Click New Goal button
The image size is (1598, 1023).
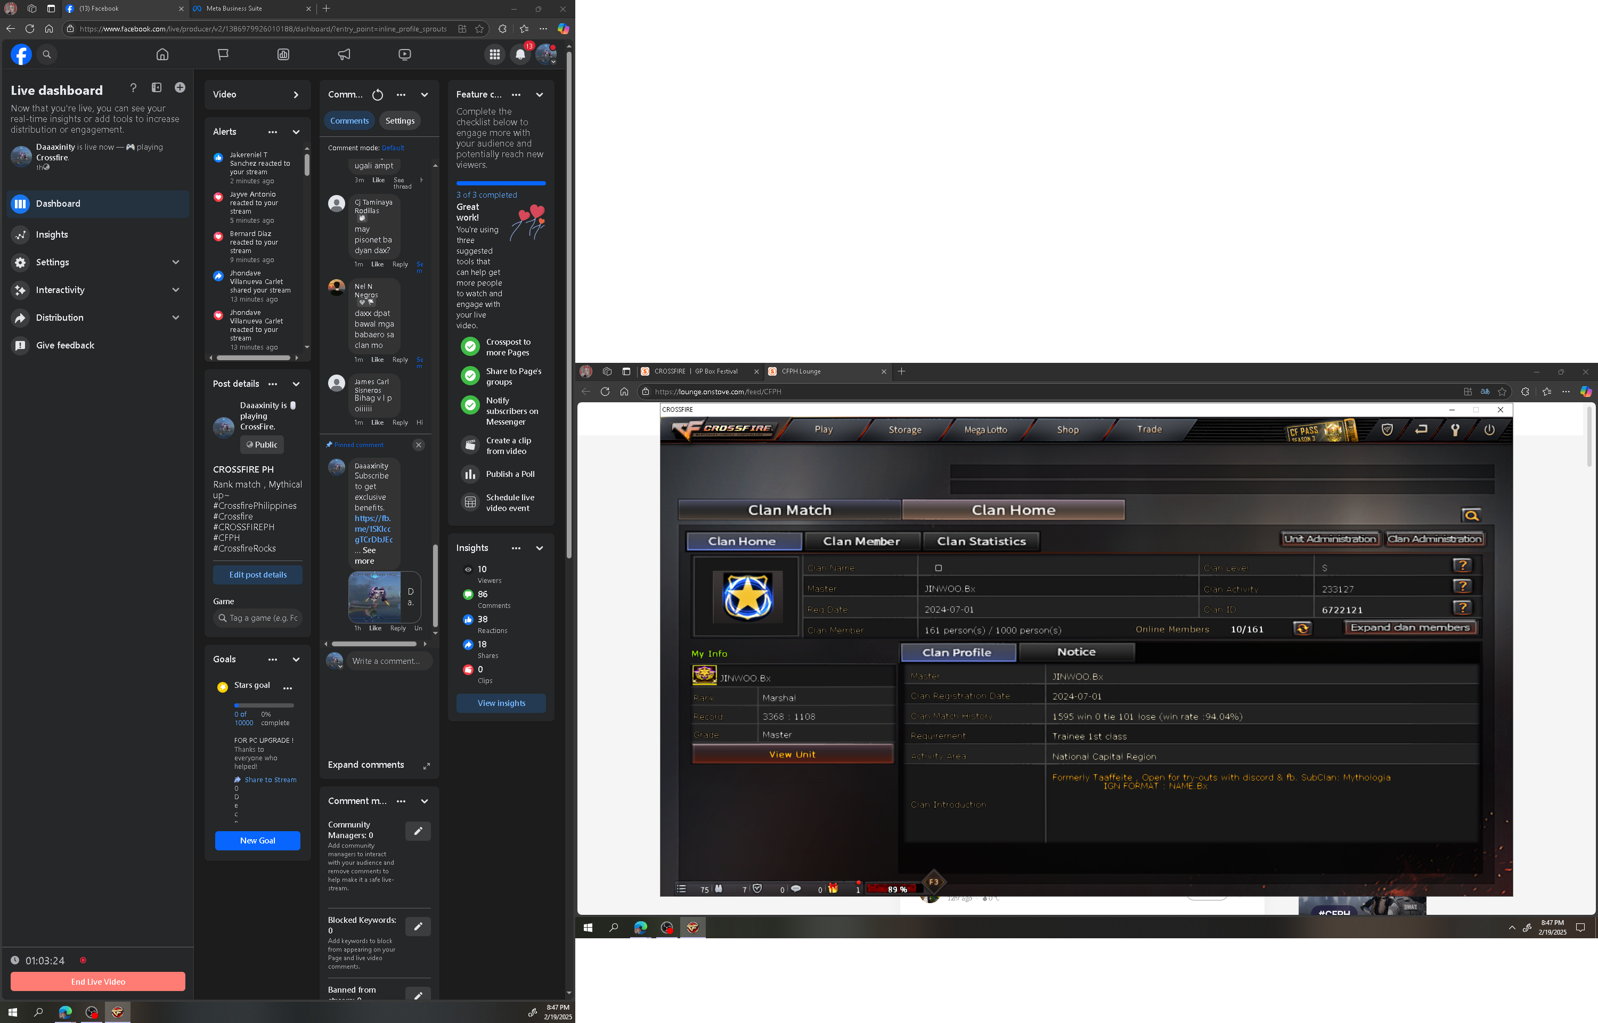(258, 841)
